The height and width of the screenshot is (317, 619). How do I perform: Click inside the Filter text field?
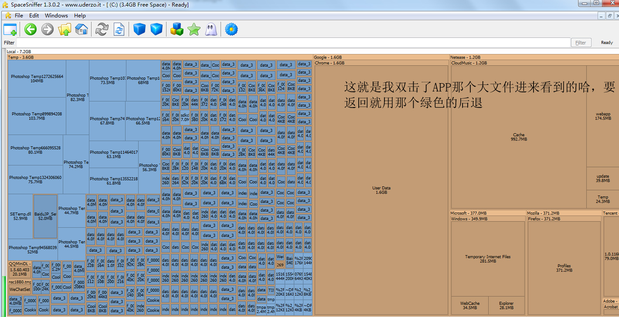coord(293,43)
